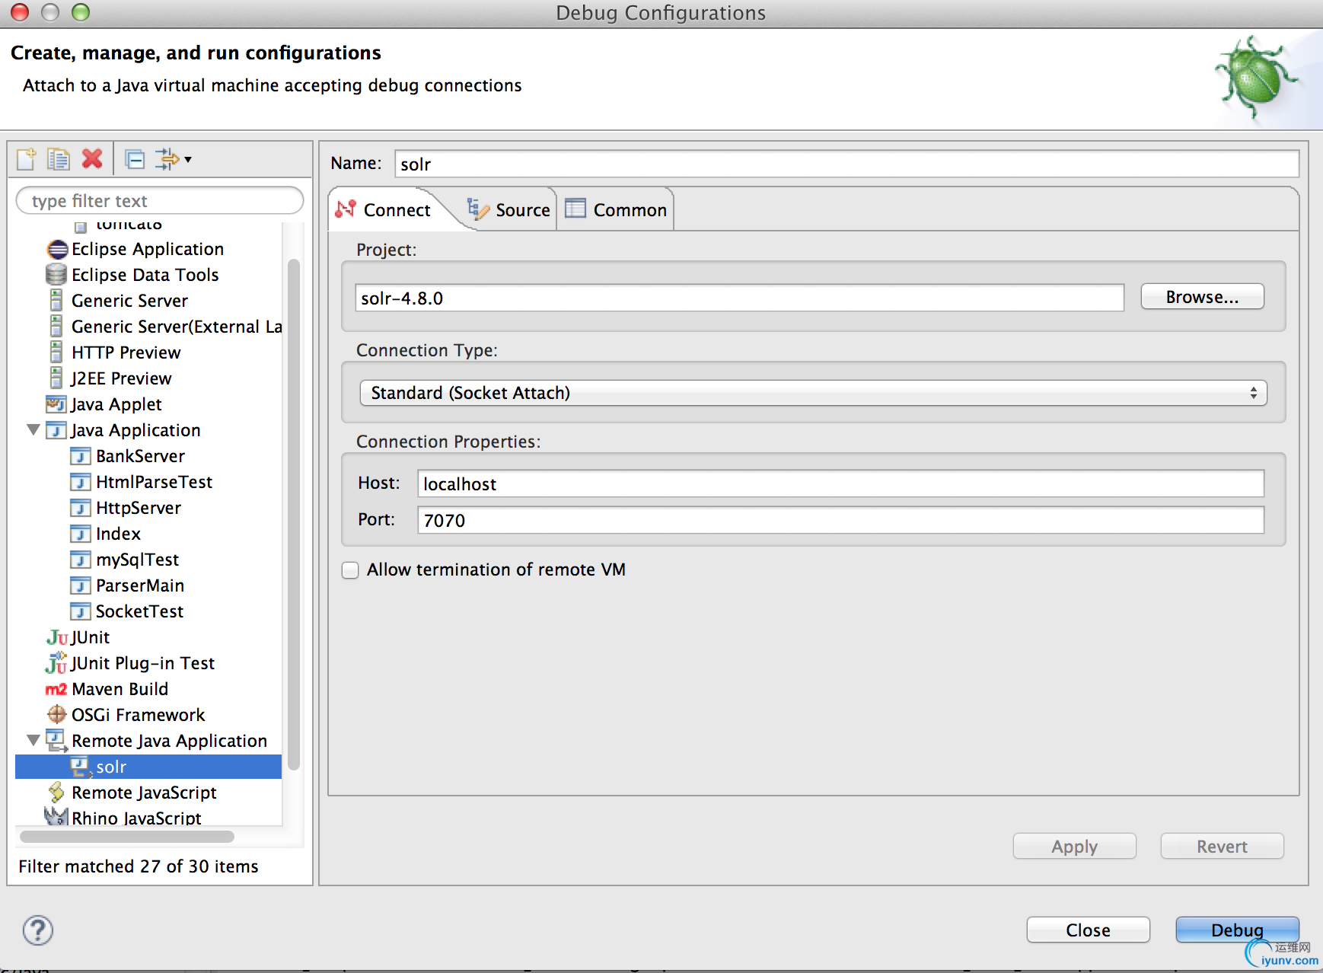Click the OSGi Framework icon
Screen dimensions: 1323x973
[x=57, y=714]
